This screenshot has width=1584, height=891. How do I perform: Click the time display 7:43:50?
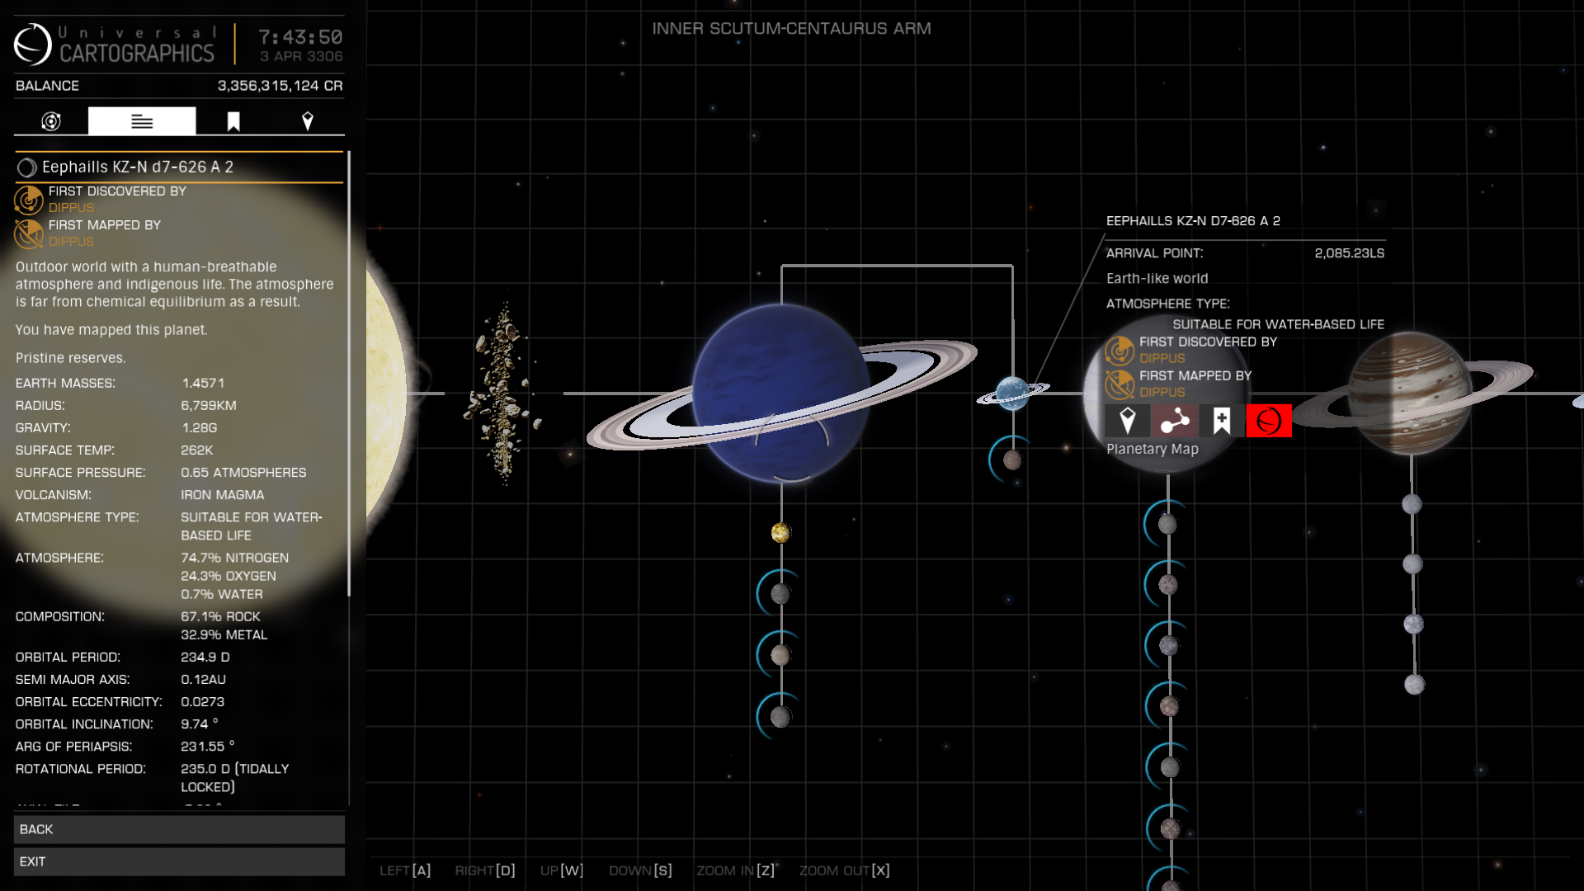click(x=300, y=37)
